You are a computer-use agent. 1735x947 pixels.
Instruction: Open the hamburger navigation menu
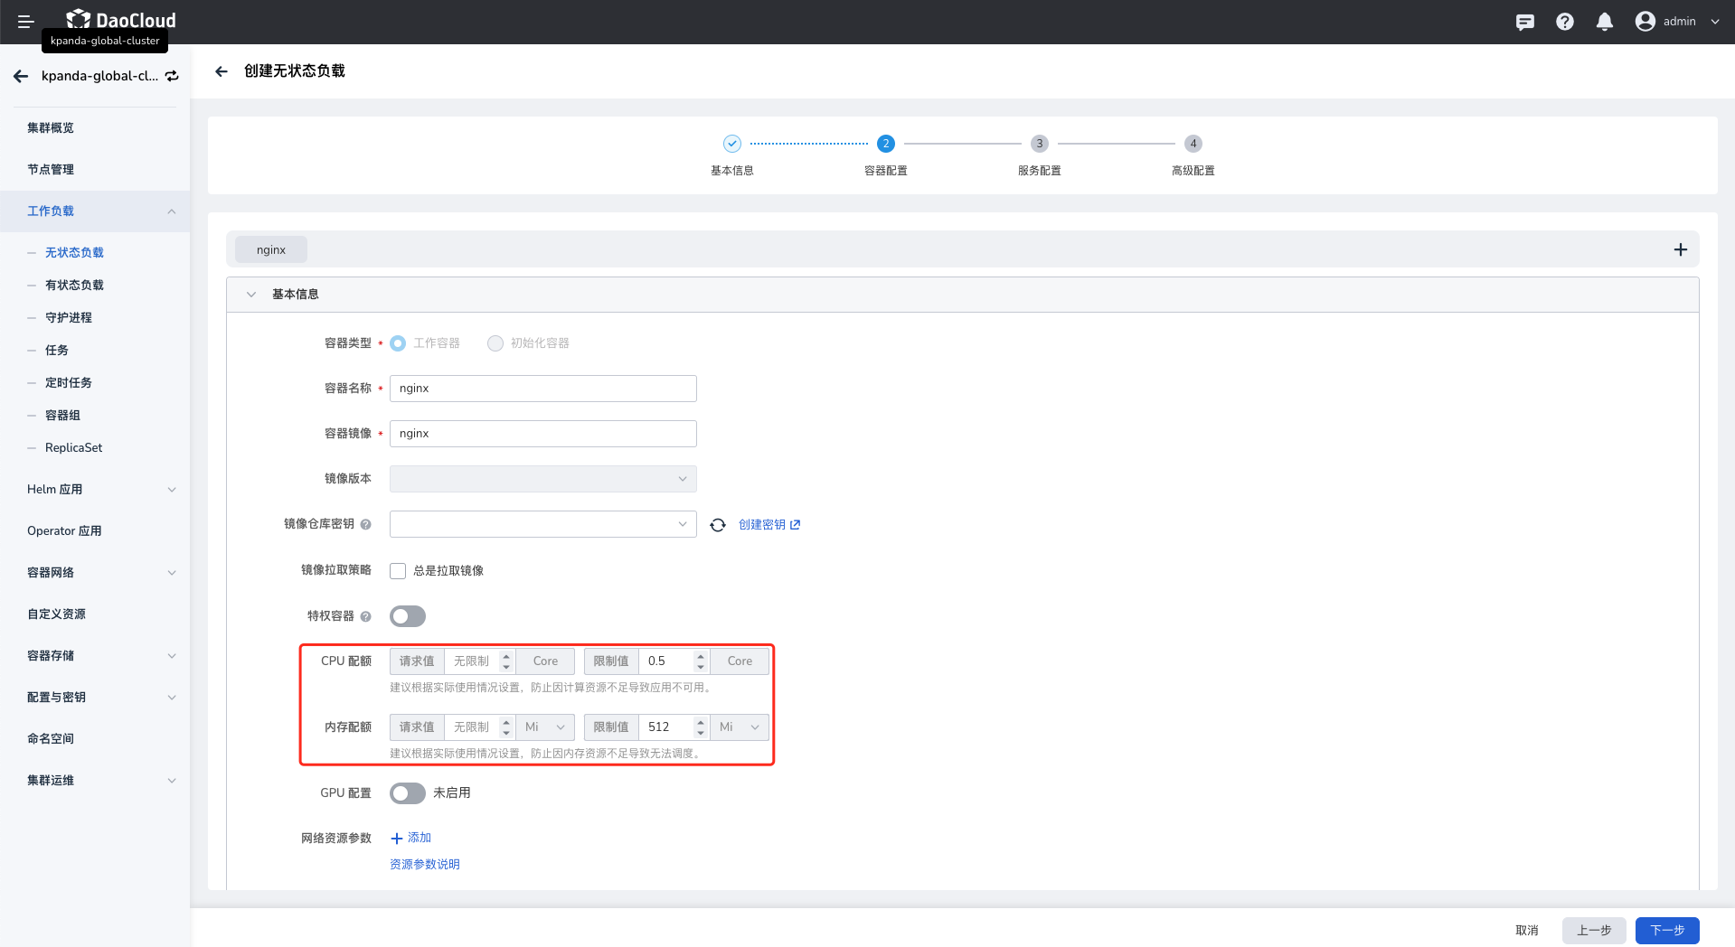point(25,22)
